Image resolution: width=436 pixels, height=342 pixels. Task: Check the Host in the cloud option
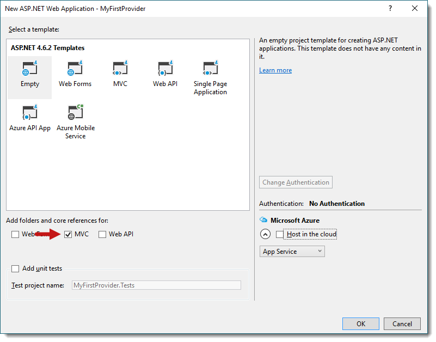279,235
